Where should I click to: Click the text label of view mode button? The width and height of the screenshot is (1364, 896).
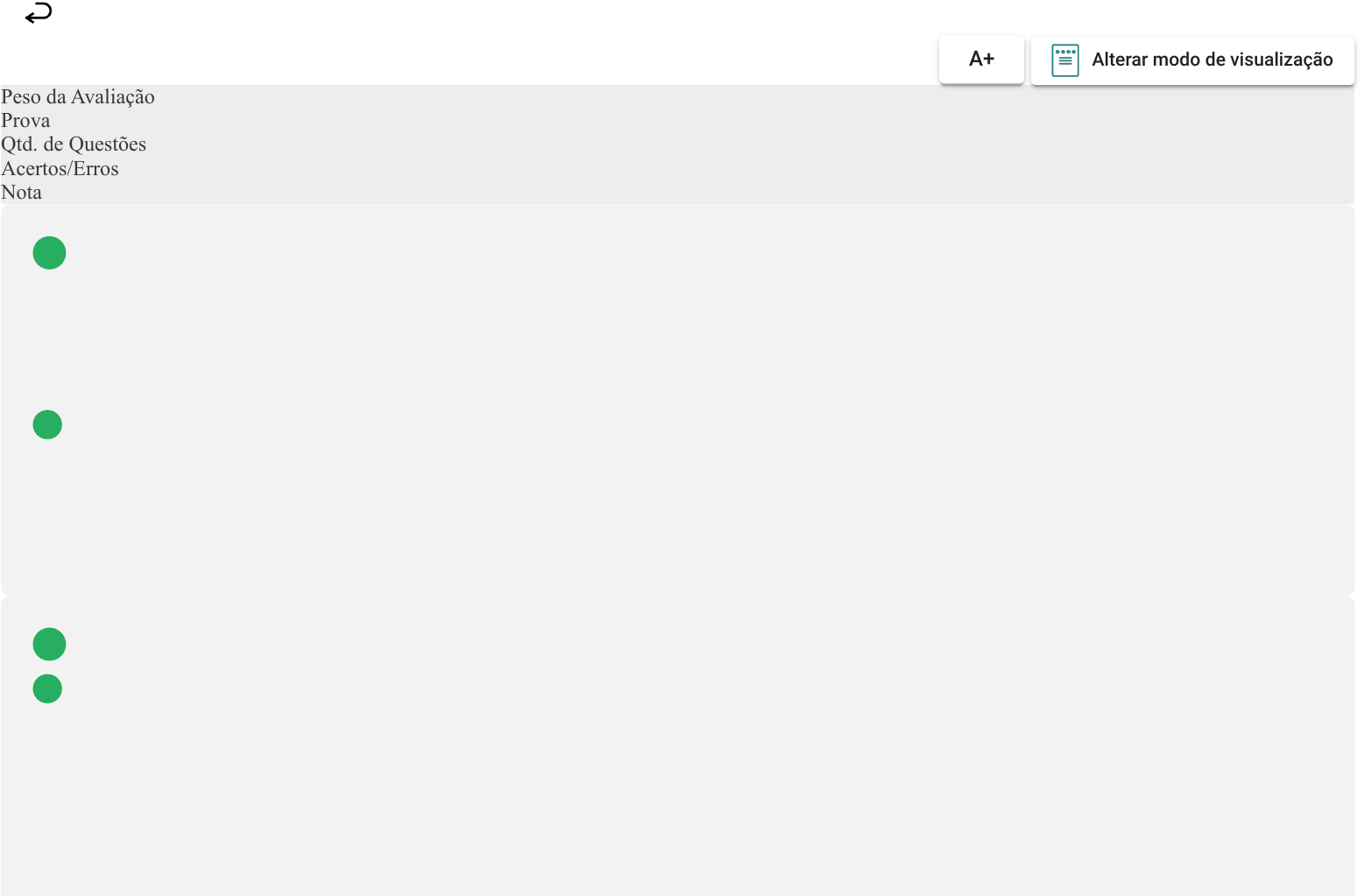pos(1212,60)
